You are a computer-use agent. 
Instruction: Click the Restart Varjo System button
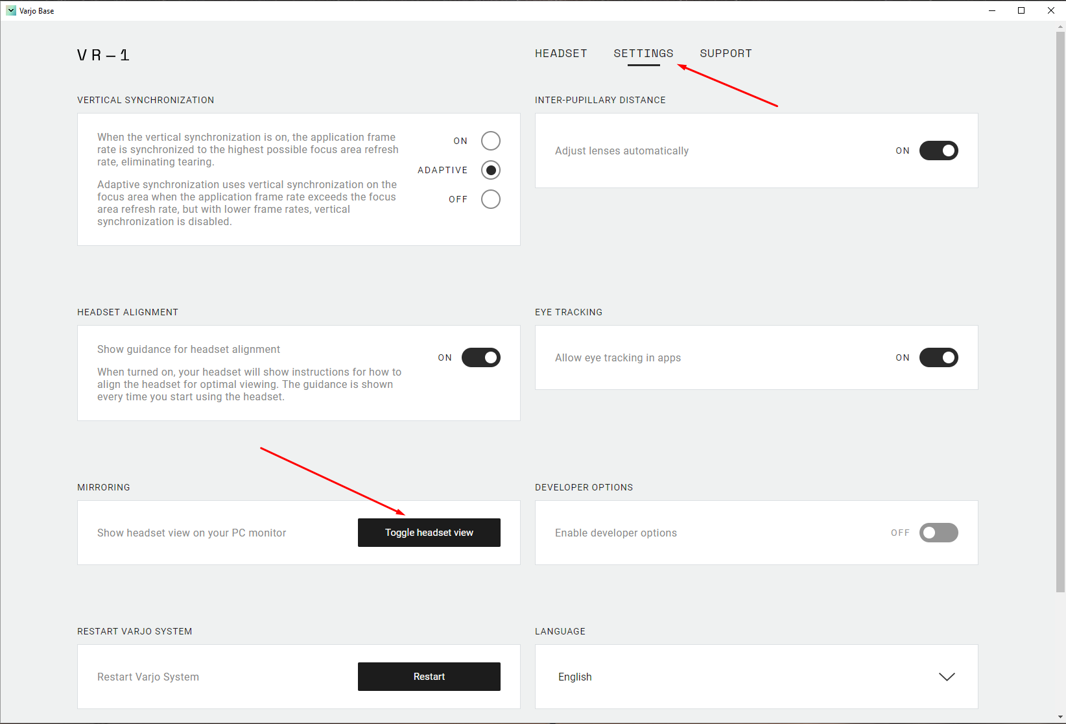click(429, 677)
